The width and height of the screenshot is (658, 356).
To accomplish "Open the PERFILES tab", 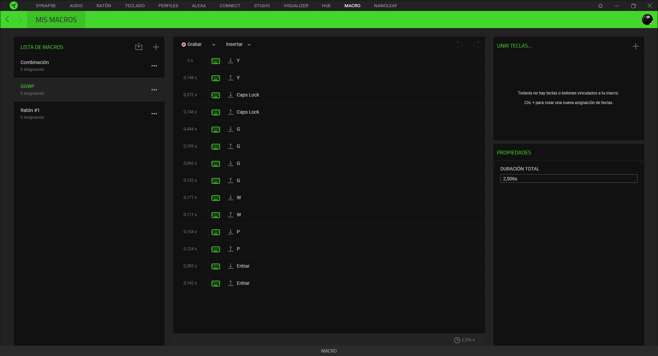I will [x=168, y=6].
